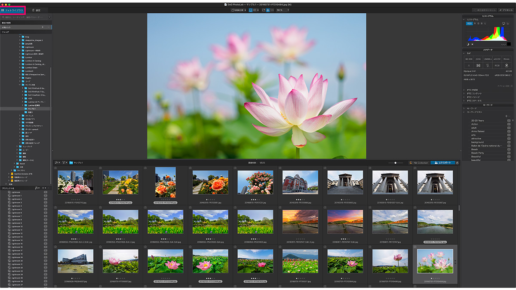Click the main lotus flower preview image
Viewport: 516px width, 290px height.
256,86
